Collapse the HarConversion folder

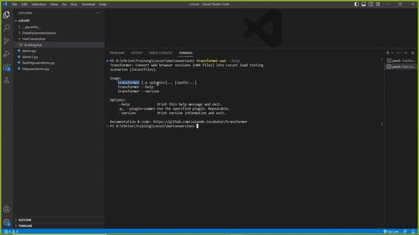click(x=60, y=39)
